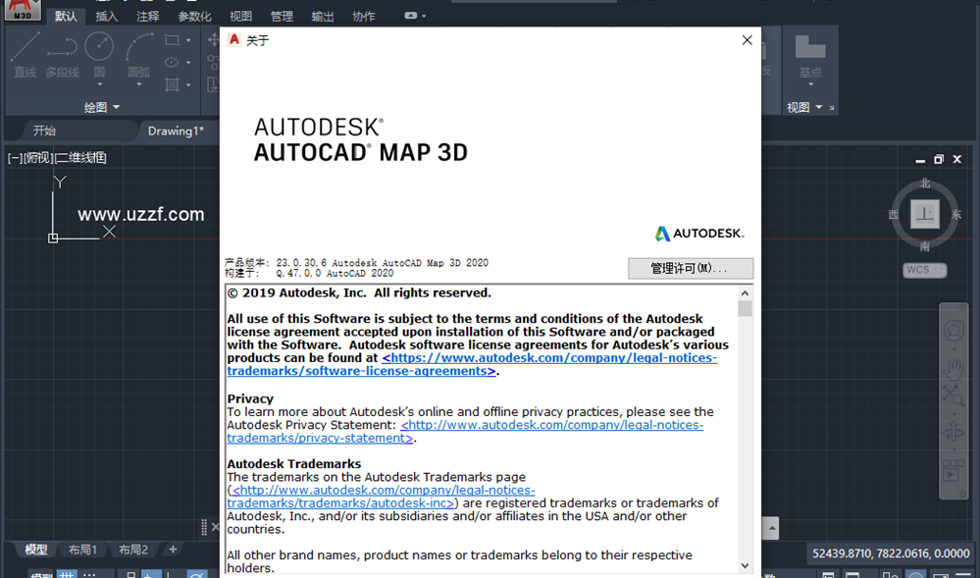The image size is (980, 578).
Task: Open the Ellipse tool dropdown arrow
Action: point(188,63)
